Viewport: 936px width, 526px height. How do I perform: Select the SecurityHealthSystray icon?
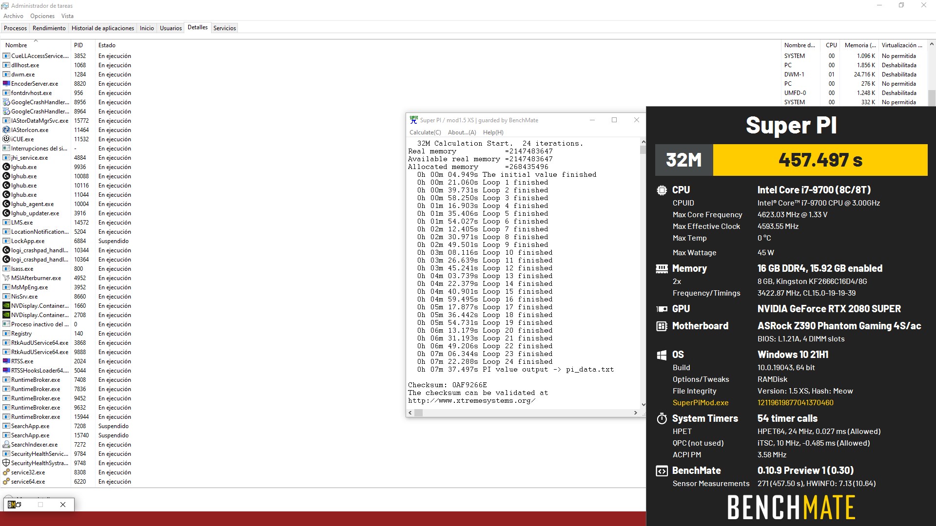pos(6,463)
